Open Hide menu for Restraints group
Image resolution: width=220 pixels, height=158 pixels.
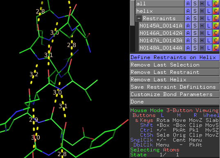tap(202, 18)
